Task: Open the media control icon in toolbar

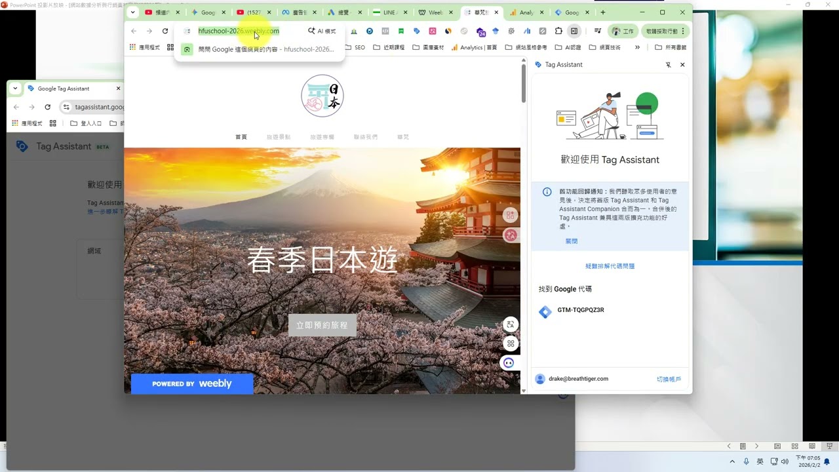Action: [x=597, y=31]
